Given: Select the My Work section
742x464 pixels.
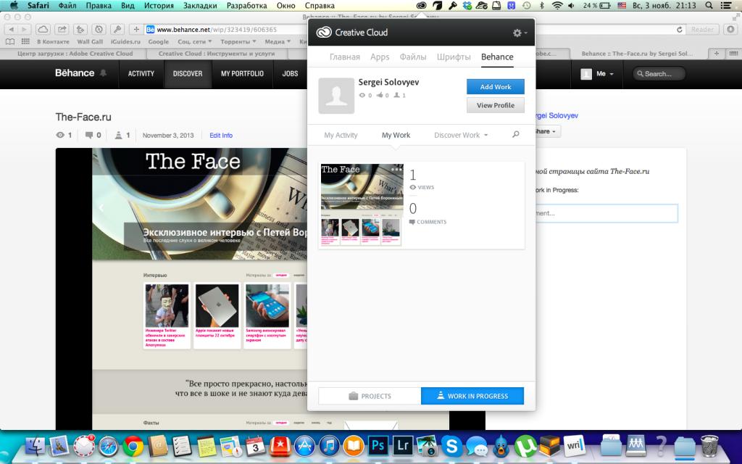Looking at the screenshot, I should (396, 135).
